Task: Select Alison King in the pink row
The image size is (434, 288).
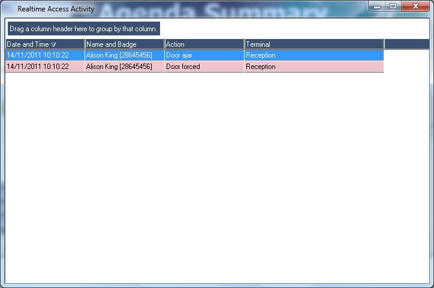Action: [x=119, y=67]
